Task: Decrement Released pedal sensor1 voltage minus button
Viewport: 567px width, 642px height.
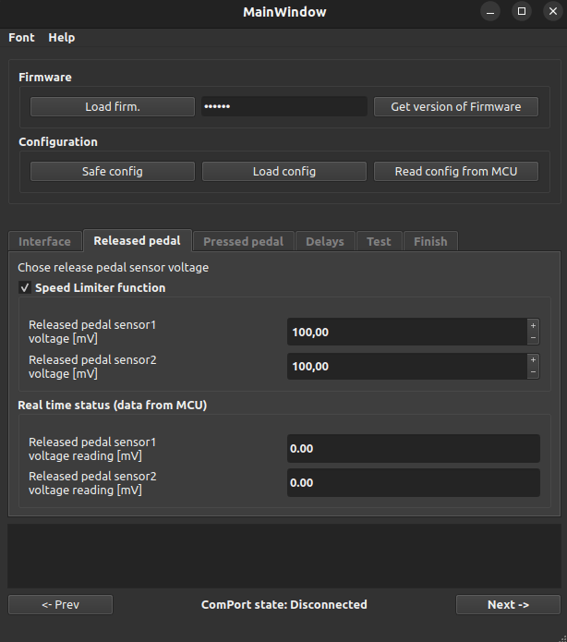Action: [x=533, y=338]
